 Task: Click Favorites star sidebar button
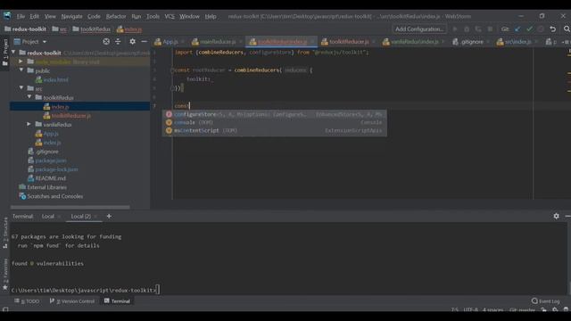pyautogui.click(x=4, y=275)
